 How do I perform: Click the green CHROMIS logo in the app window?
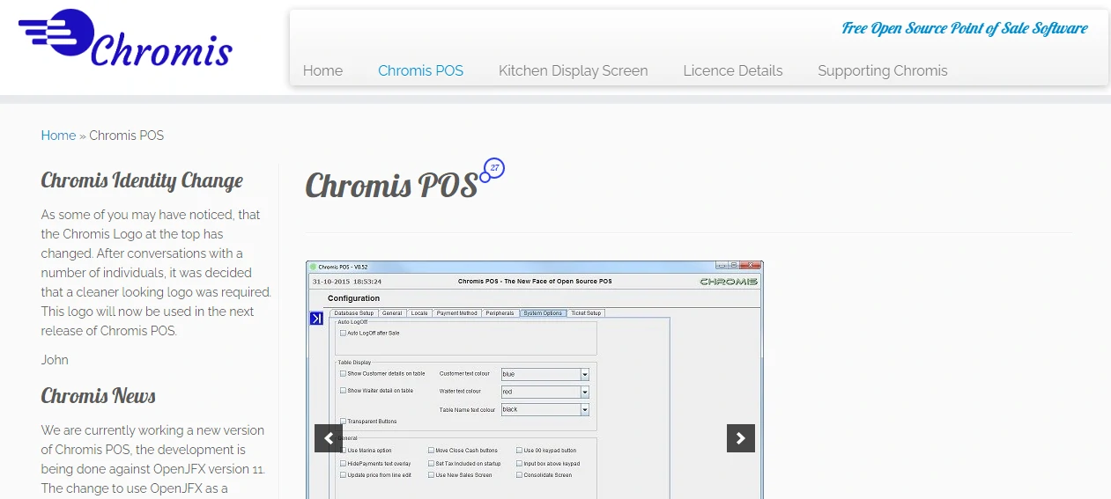[x=728, y=282]
